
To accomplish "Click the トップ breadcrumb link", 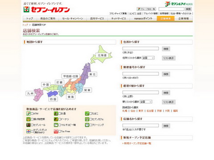I will [25, 25].
